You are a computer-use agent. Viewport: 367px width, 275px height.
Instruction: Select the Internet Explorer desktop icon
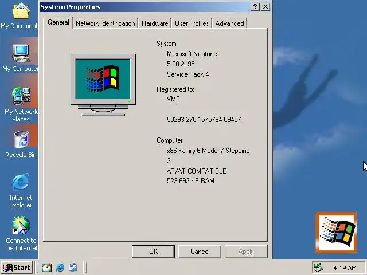(21, 191)
